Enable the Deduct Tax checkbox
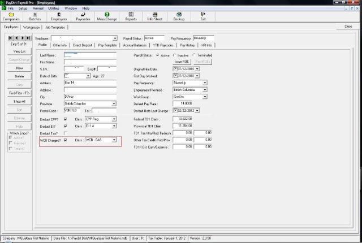 pos(66,133)
